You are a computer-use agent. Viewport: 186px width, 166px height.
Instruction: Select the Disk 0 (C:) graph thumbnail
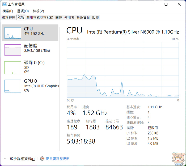click(x=13, y=67)
